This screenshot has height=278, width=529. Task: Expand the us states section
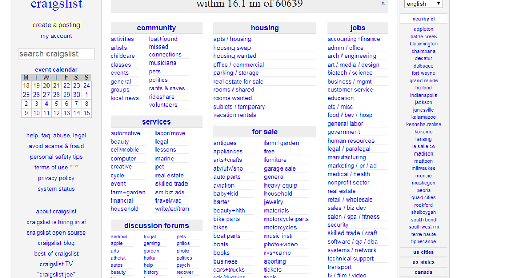tap(423, 262)
